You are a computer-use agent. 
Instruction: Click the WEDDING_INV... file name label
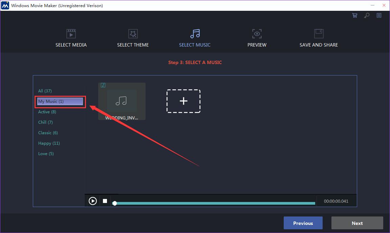pyautogui.click(x=122, y=118)
